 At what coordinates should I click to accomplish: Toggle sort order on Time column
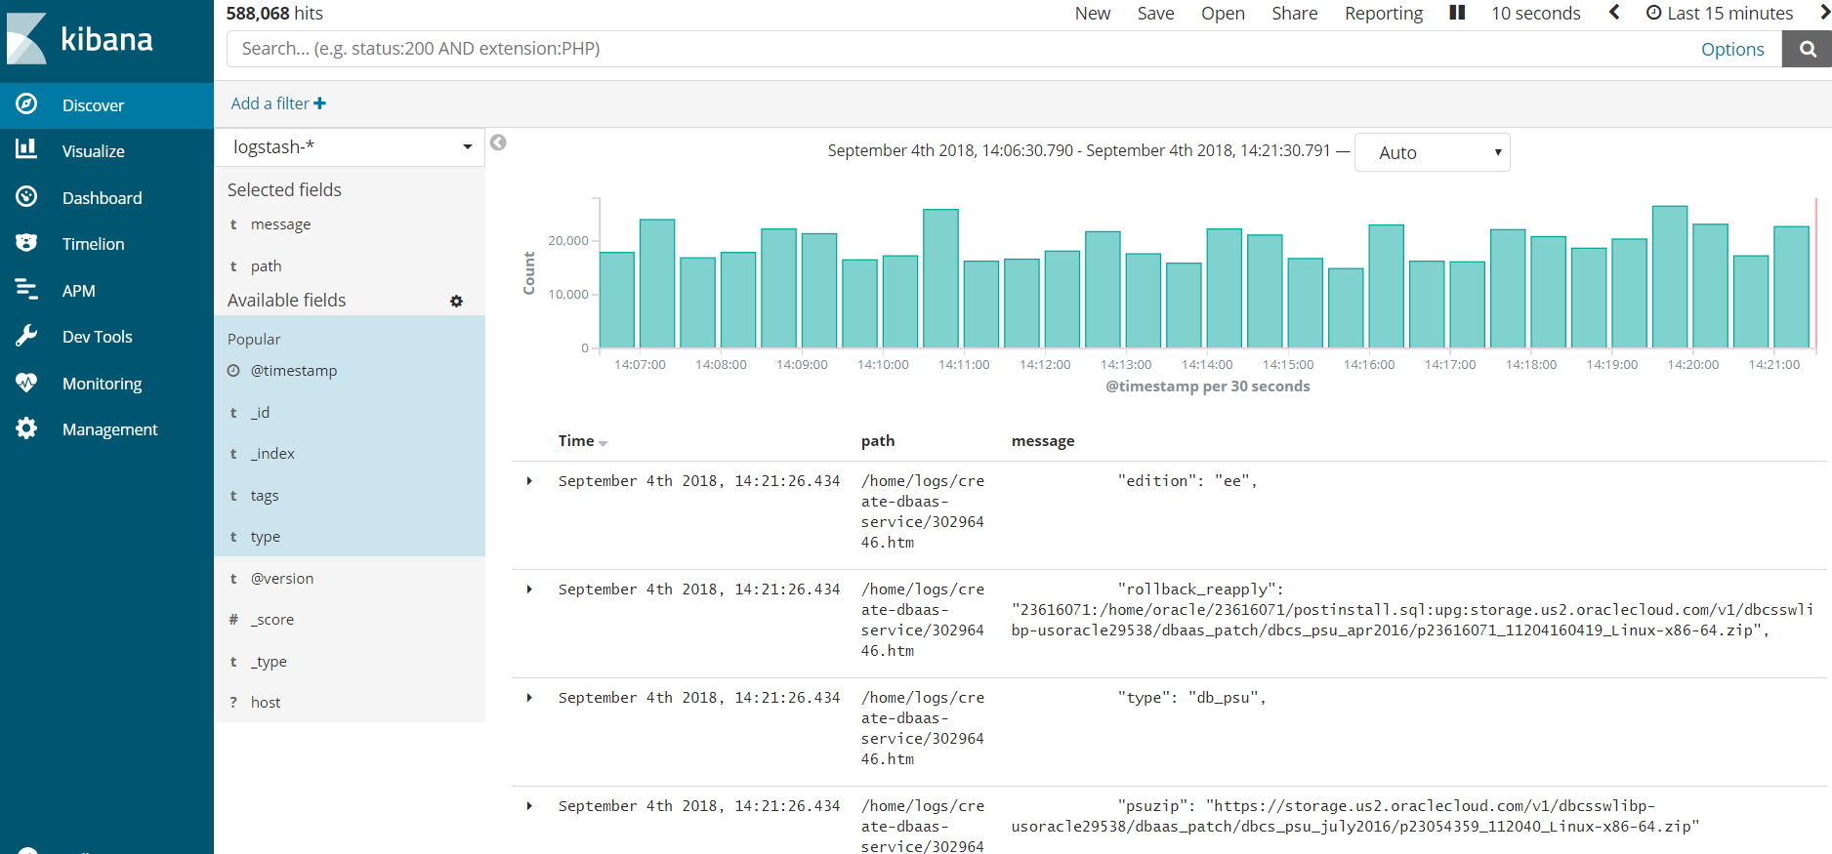603,443
